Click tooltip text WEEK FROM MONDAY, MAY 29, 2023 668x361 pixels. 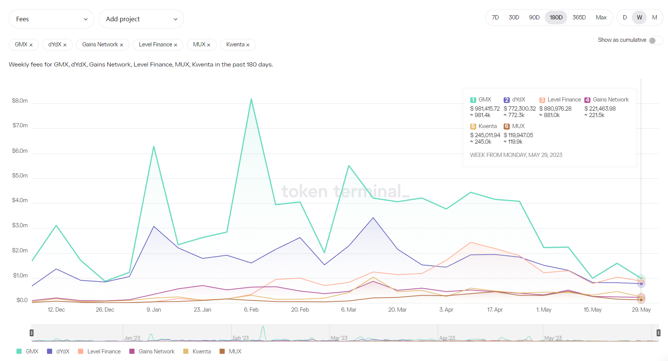(516, 155)
